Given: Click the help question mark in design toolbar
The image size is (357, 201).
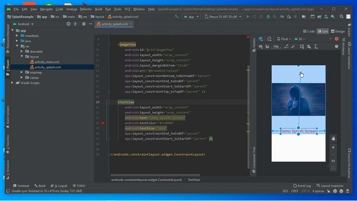Looking at the screenshot, I should coord(336,46).
